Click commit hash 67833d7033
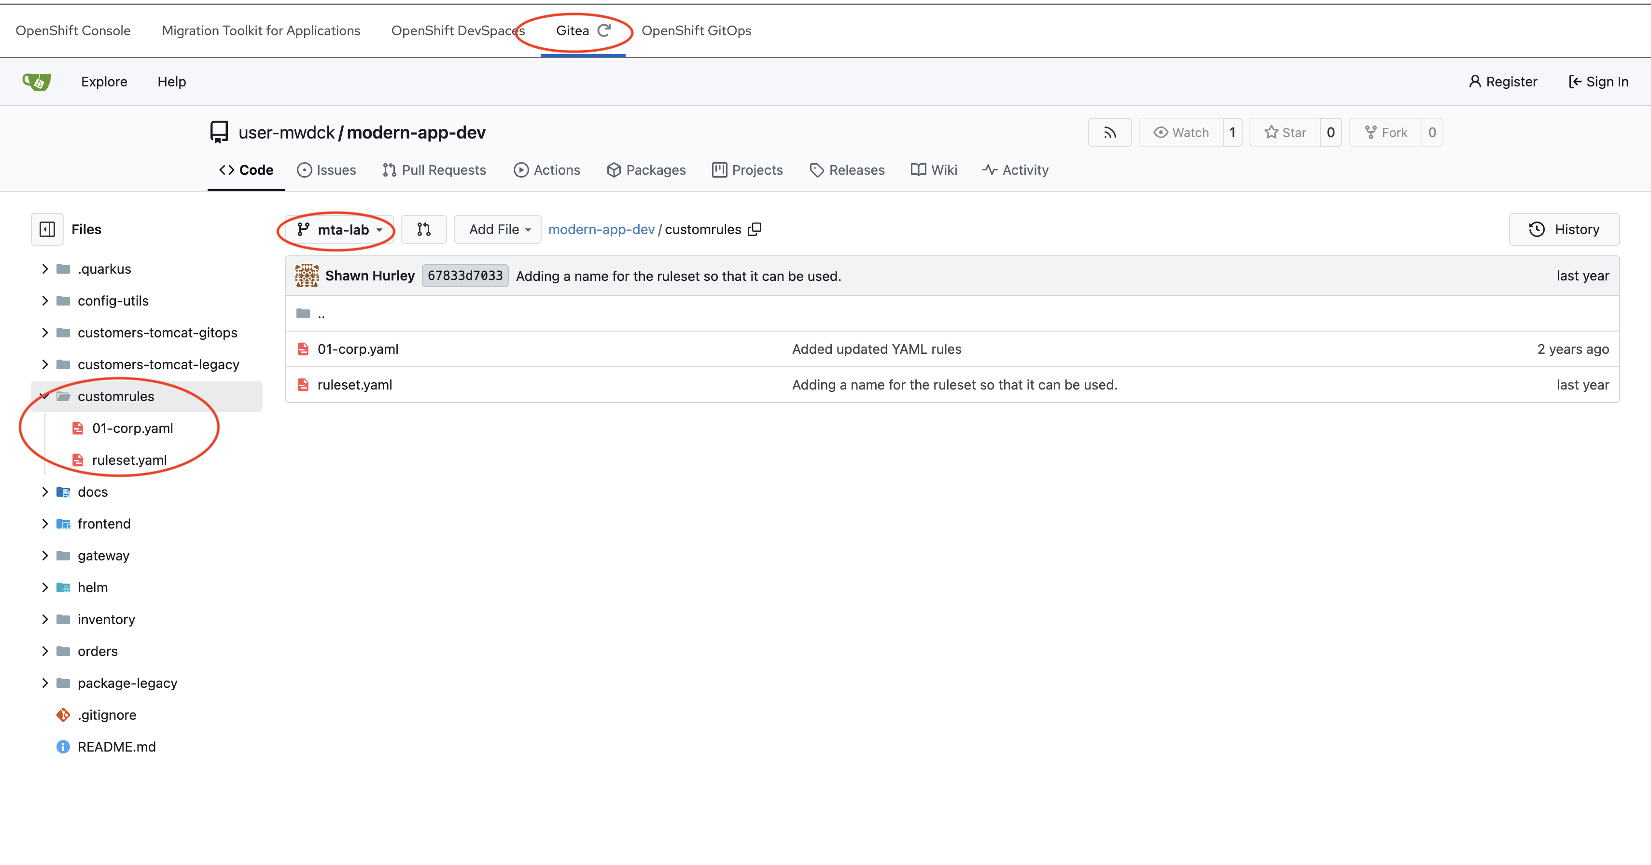 465,276
